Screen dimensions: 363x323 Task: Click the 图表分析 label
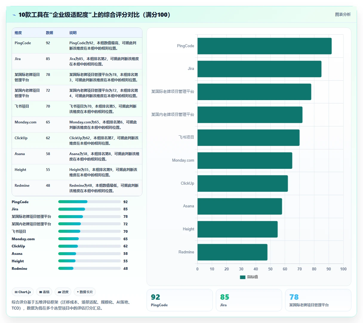[343, 14]
